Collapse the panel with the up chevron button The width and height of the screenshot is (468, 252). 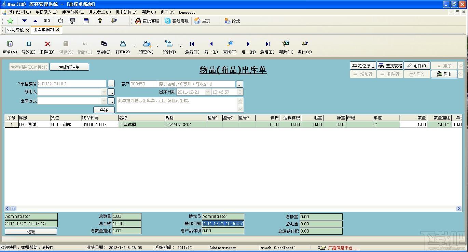point(461,66)
